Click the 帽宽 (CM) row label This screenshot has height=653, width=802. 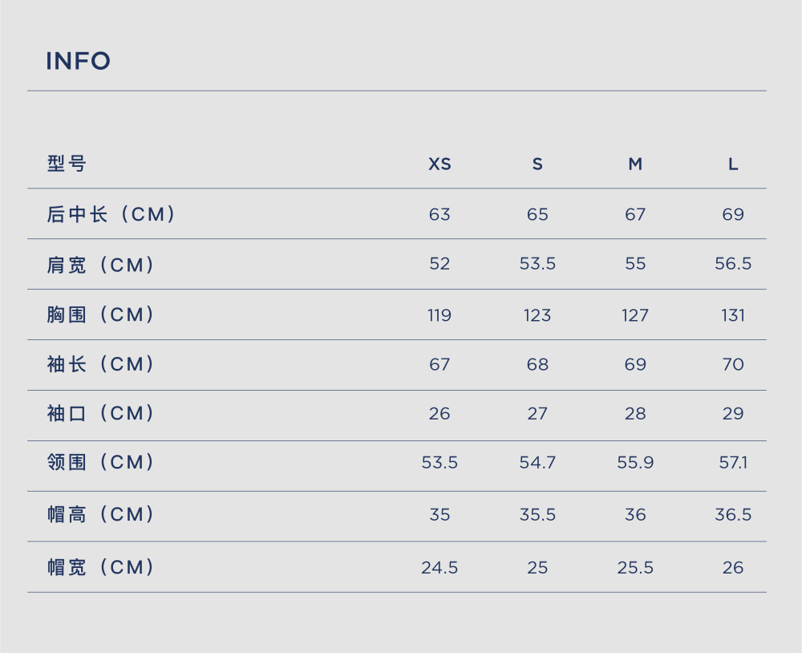tap(100, 567)
